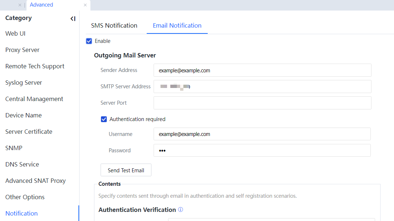This screenshot has width=394, height=221.
Task: Select the Email Notification tab
Action: click(x=177, y=25)
